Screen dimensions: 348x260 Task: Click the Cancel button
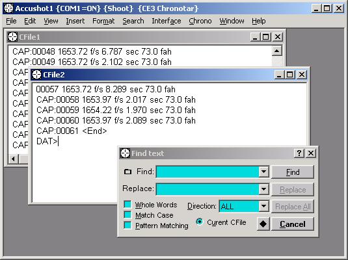[x=293, y=224]
